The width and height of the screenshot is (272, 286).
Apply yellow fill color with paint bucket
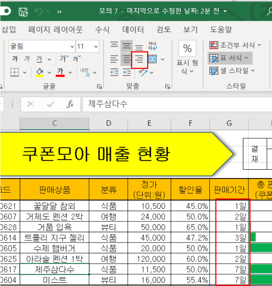tap(39, 72)
